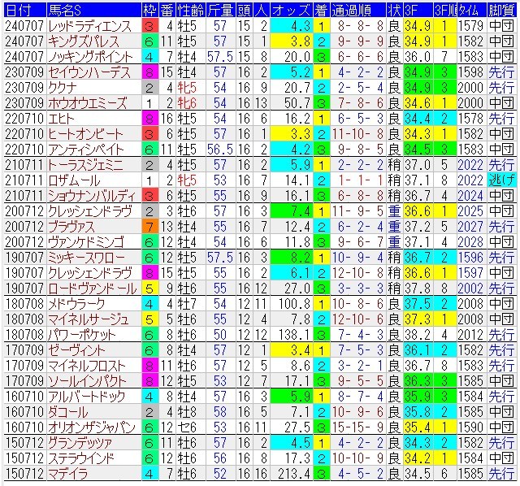Open horse ロードヴァンドール
Image resolution: width=520 pixels, height=486 pixels.
click(x=92, y=289)
